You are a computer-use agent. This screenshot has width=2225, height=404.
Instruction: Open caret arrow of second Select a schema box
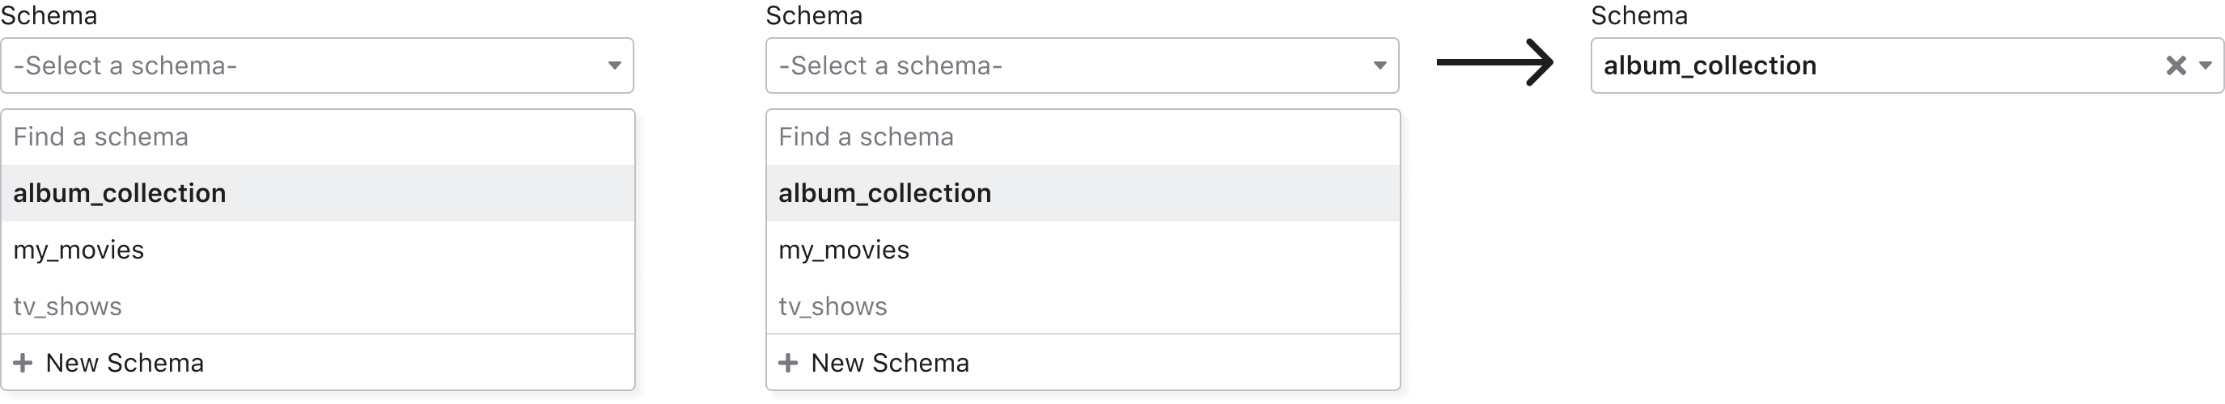1379,65
